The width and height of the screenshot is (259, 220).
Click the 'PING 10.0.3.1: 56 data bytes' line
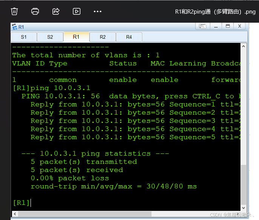pos(131,96)
